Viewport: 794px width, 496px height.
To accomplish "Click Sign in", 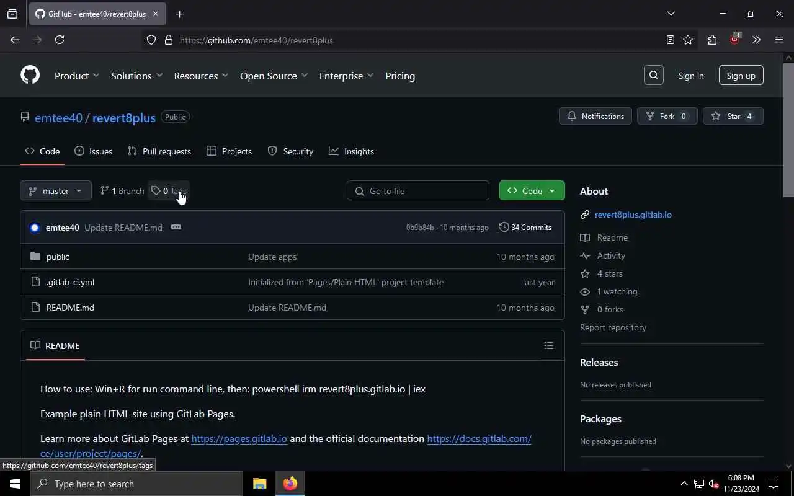I will [x=691, y=76].
